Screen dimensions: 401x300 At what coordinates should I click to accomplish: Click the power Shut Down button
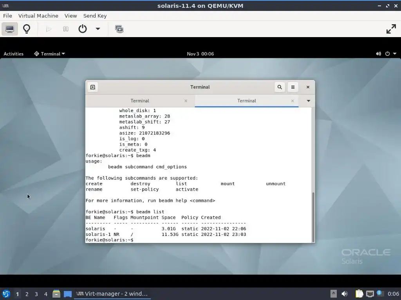pyautogui.click(x=82, y=29)
